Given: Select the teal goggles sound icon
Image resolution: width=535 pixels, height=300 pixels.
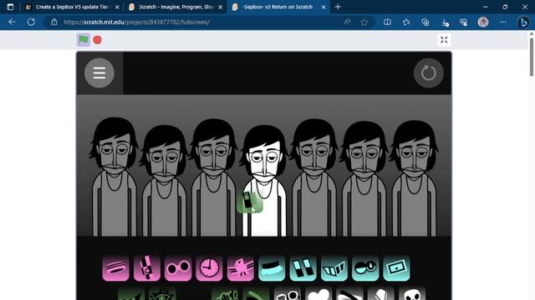Looking at the screenshot, I should pyautogui.click(x=365, y=268).
